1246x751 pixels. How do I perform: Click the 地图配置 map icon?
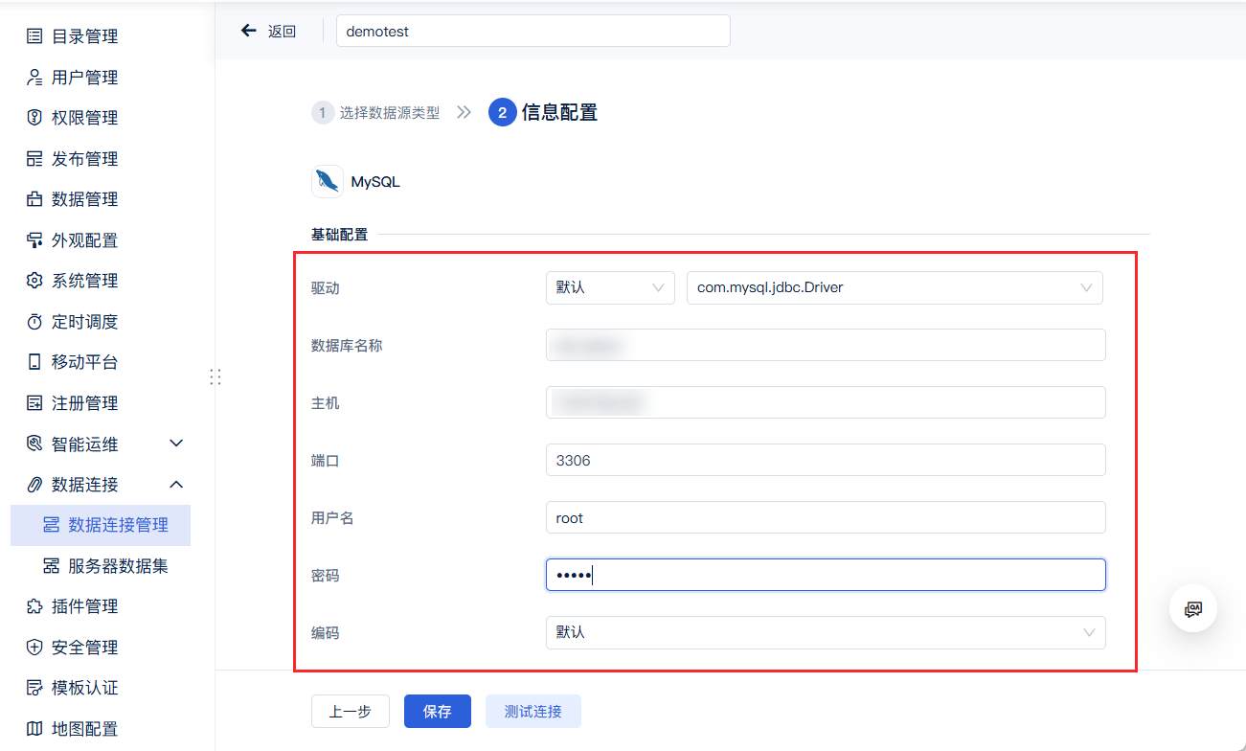(34, 729)
